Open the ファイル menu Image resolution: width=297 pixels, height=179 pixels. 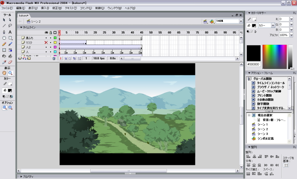click(x=7, y=8)
